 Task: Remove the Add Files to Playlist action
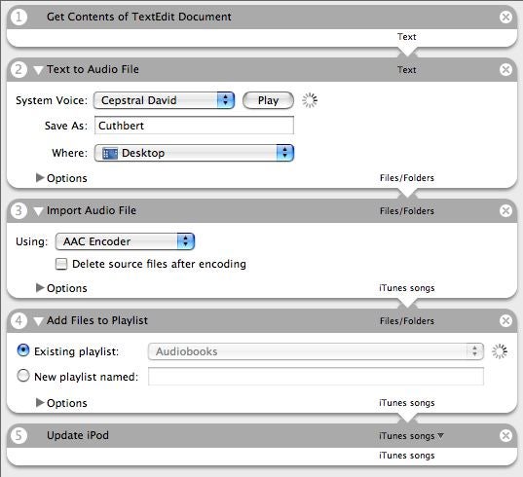click(505, 320)
